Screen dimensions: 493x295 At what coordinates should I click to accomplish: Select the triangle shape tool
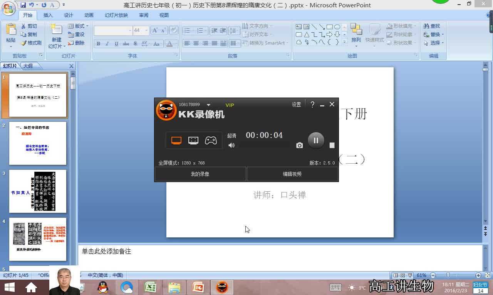coord(307,35)
